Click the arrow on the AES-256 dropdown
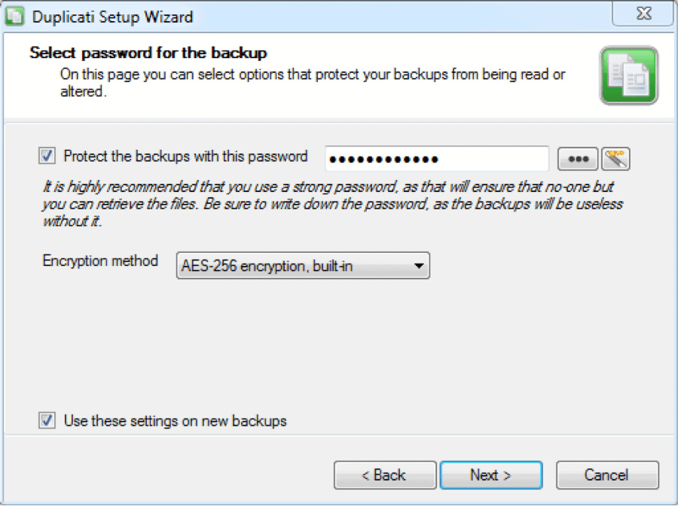The width and height of the screenshot is (678, 506). click(418, 266)
